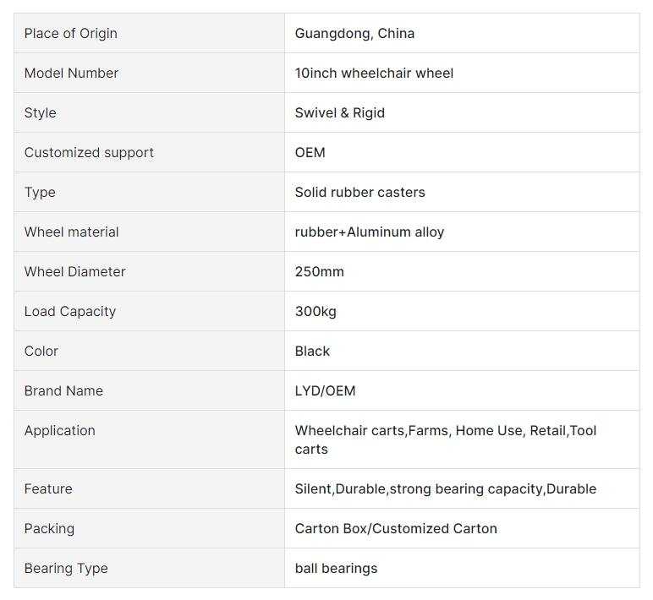The image size is (653, 600).
Task: Select the 300kg value
Action: click(x=316, y=311)
